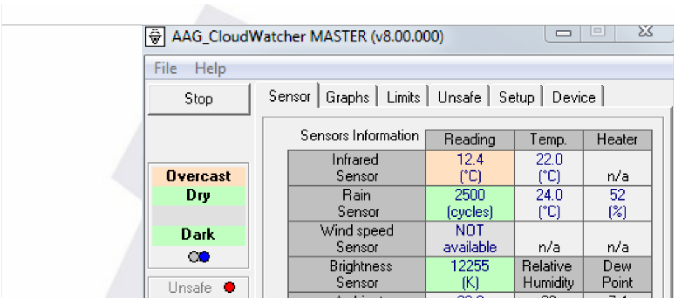The image size is (674, 298).
Task: Click the Rain Sensor row label
Action: [356, 203]
